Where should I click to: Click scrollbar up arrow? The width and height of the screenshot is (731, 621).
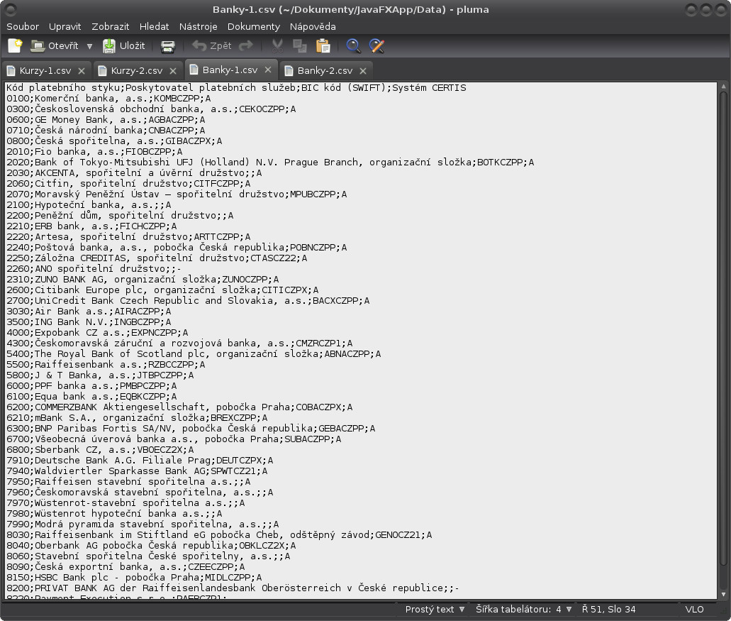click(x=723, y=87)
